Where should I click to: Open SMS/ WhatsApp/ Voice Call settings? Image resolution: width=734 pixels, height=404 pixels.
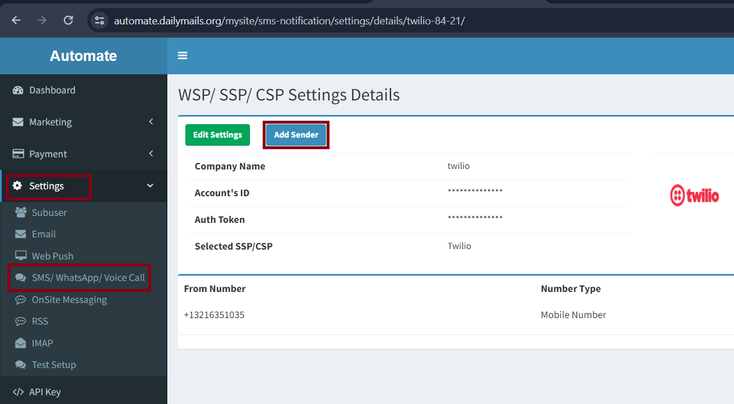(x=88, y=277)
